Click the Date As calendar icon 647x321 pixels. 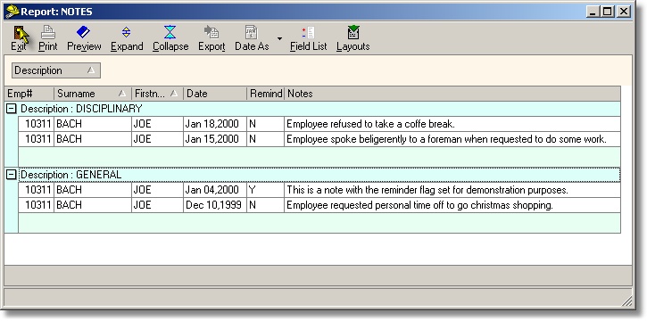pyautogui.click(x=252, y=32)
